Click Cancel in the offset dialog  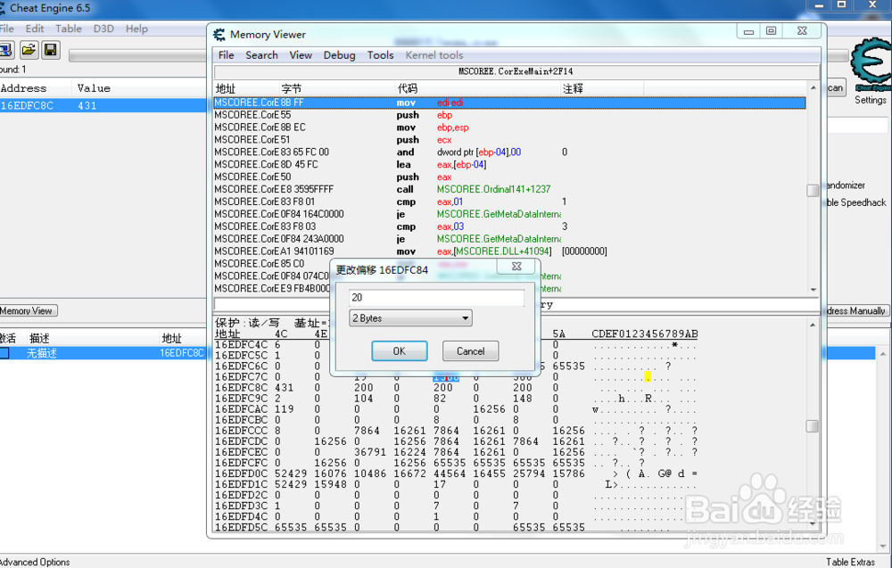[470, 351]
